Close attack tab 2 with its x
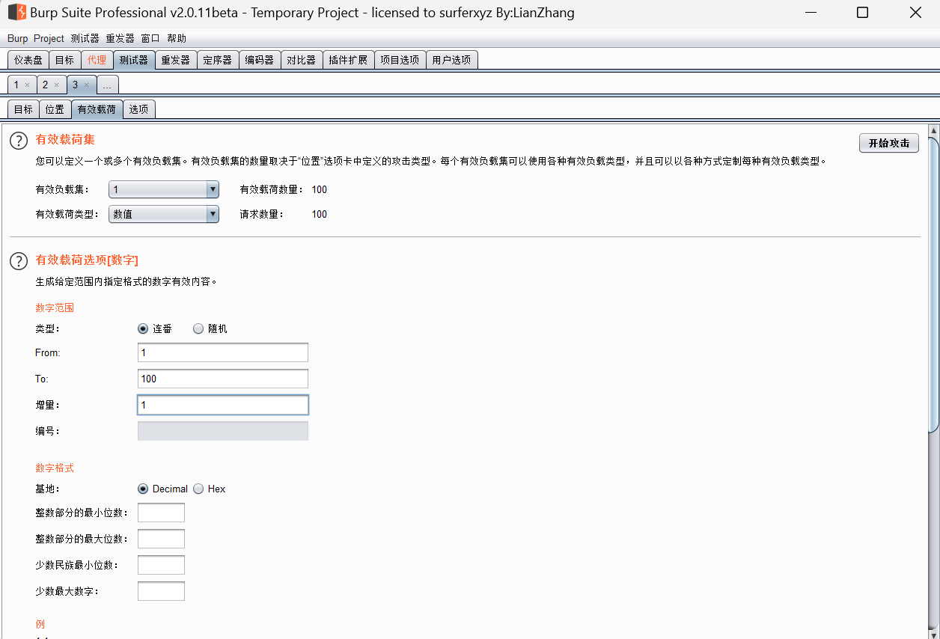This screenshot has height=639, width=940. [56, 85]
